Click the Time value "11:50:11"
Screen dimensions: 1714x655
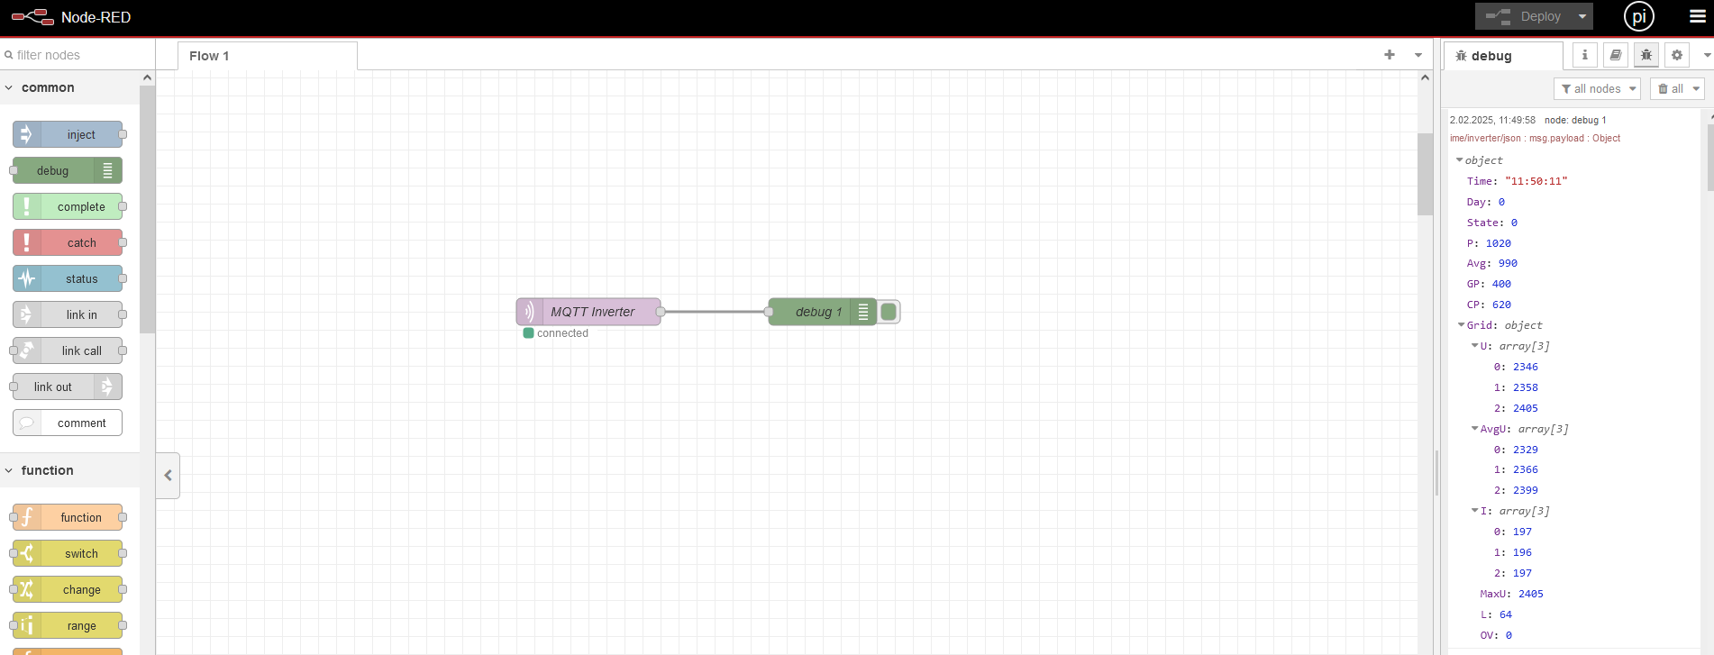click(1536, 181)
